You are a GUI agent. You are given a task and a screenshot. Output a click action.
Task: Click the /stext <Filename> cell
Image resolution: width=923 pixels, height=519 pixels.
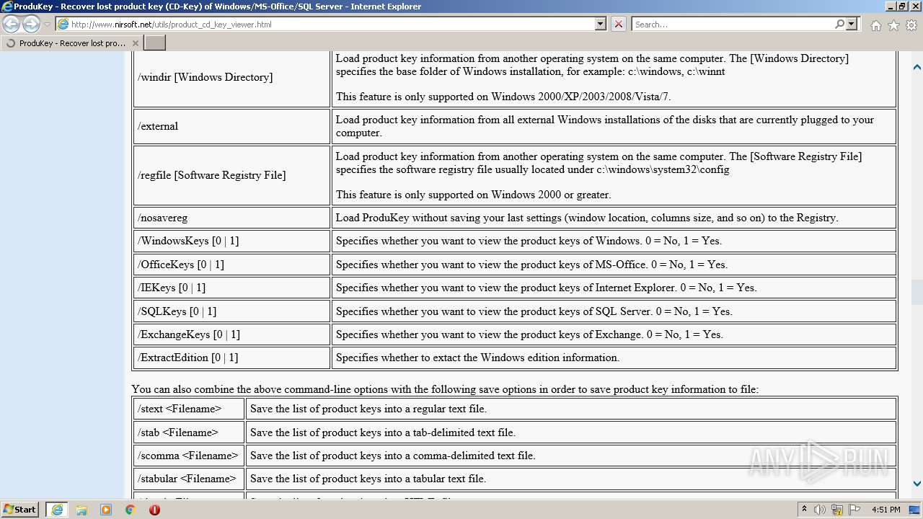tap(189, 409)
